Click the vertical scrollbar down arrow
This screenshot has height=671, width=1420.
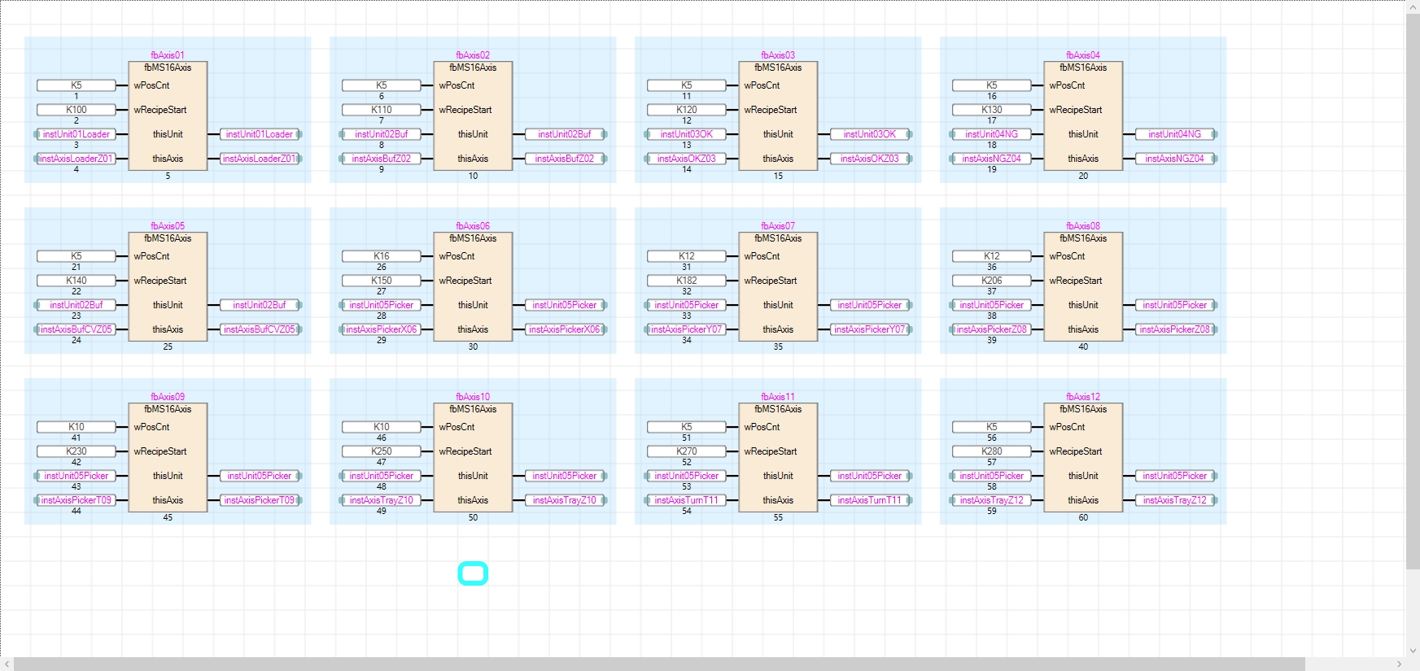coord(1413,650)
